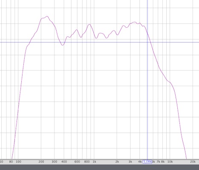Click the 1k label on frequency axis
The image size is (199, 170).
pos(94,161)
